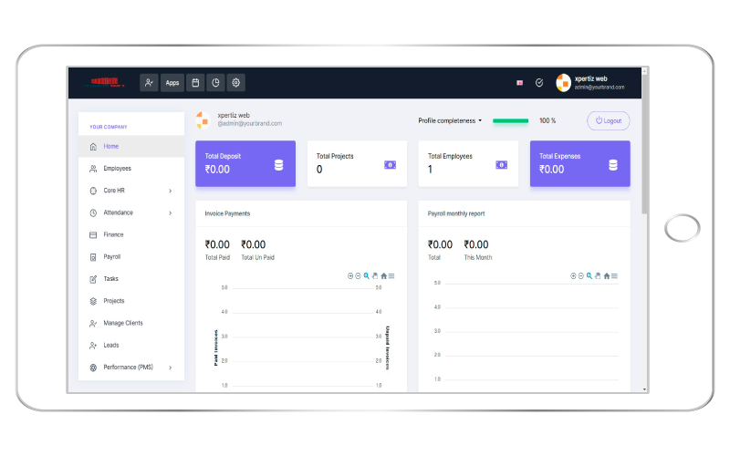
Task: Click the circled checkmark icon in header
Action: point(539,83)
